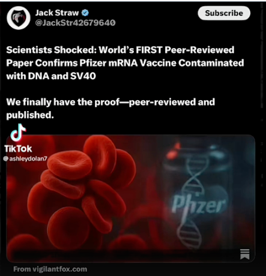This screenshot has height=276, width=266.
Task: Click the 'We finally have the proof' paragraph
Action: [110, 108]
